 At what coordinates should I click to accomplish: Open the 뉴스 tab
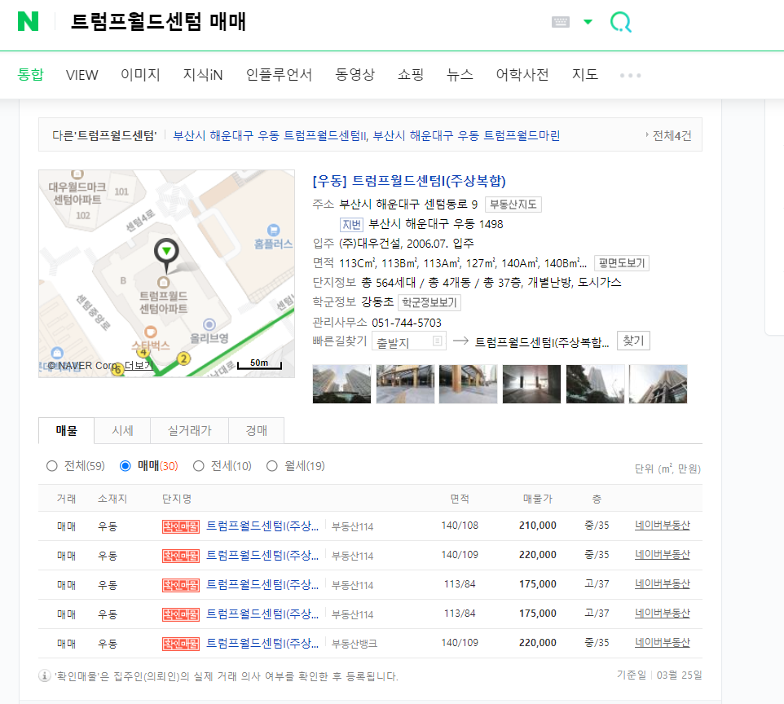coord(460,74)
